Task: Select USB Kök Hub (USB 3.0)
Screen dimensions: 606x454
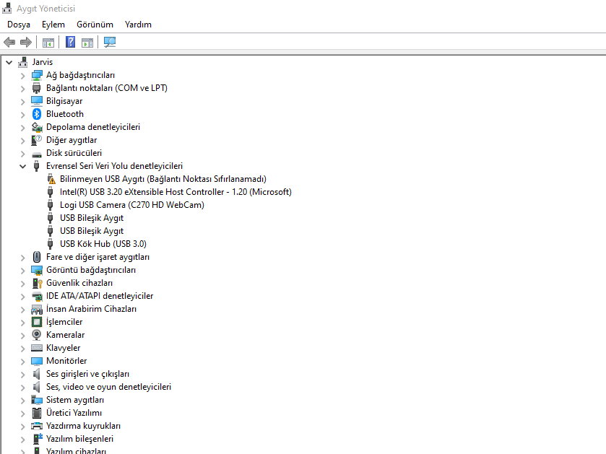Action: pyautogui.click(x=103, y=244)
